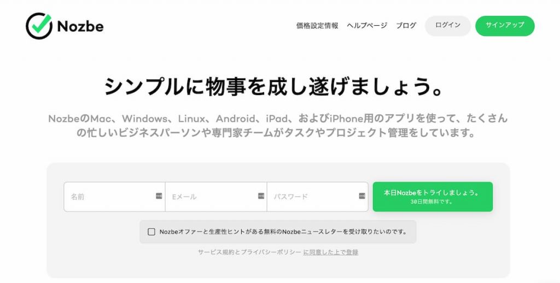Click the autofill icon in Eメール field
The height and width of the screenshot is (283, 560).
pos(261,196)
